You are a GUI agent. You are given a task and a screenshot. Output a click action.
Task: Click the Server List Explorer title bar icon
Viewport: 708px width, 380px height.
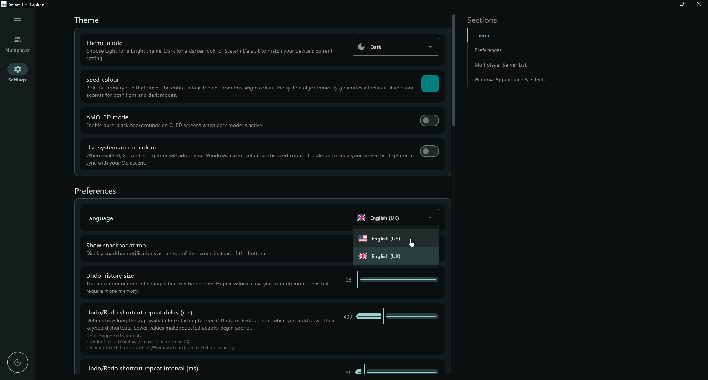tap(4, 4)
